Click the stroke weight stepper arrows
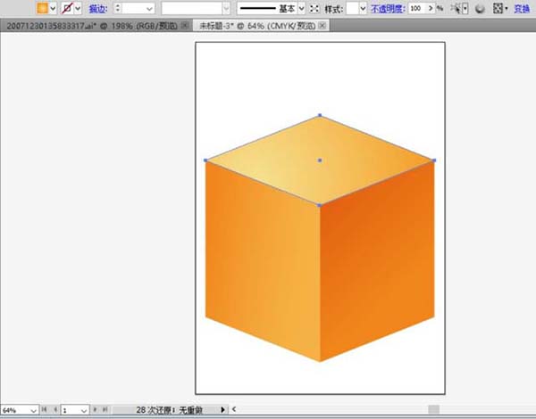 click(x=118, y=8)
